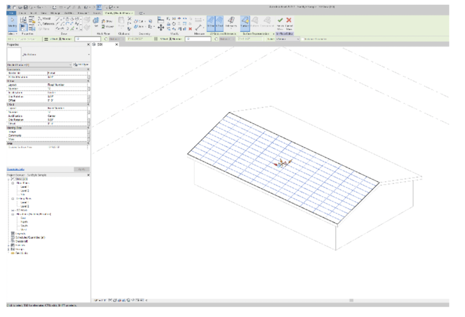
Task: Click the Show work plane button
Action: pyautogui.click(x=107, y=21)
